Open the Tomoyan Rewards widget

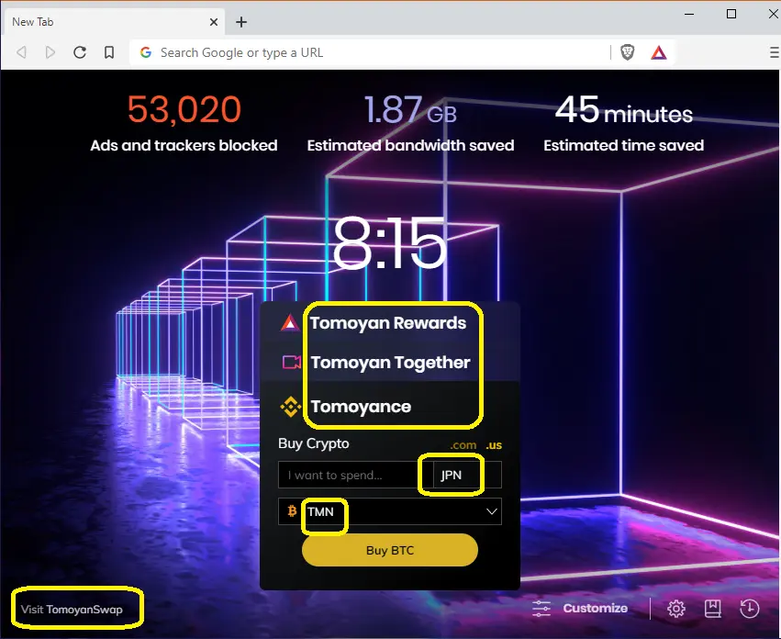click(387, 323)
